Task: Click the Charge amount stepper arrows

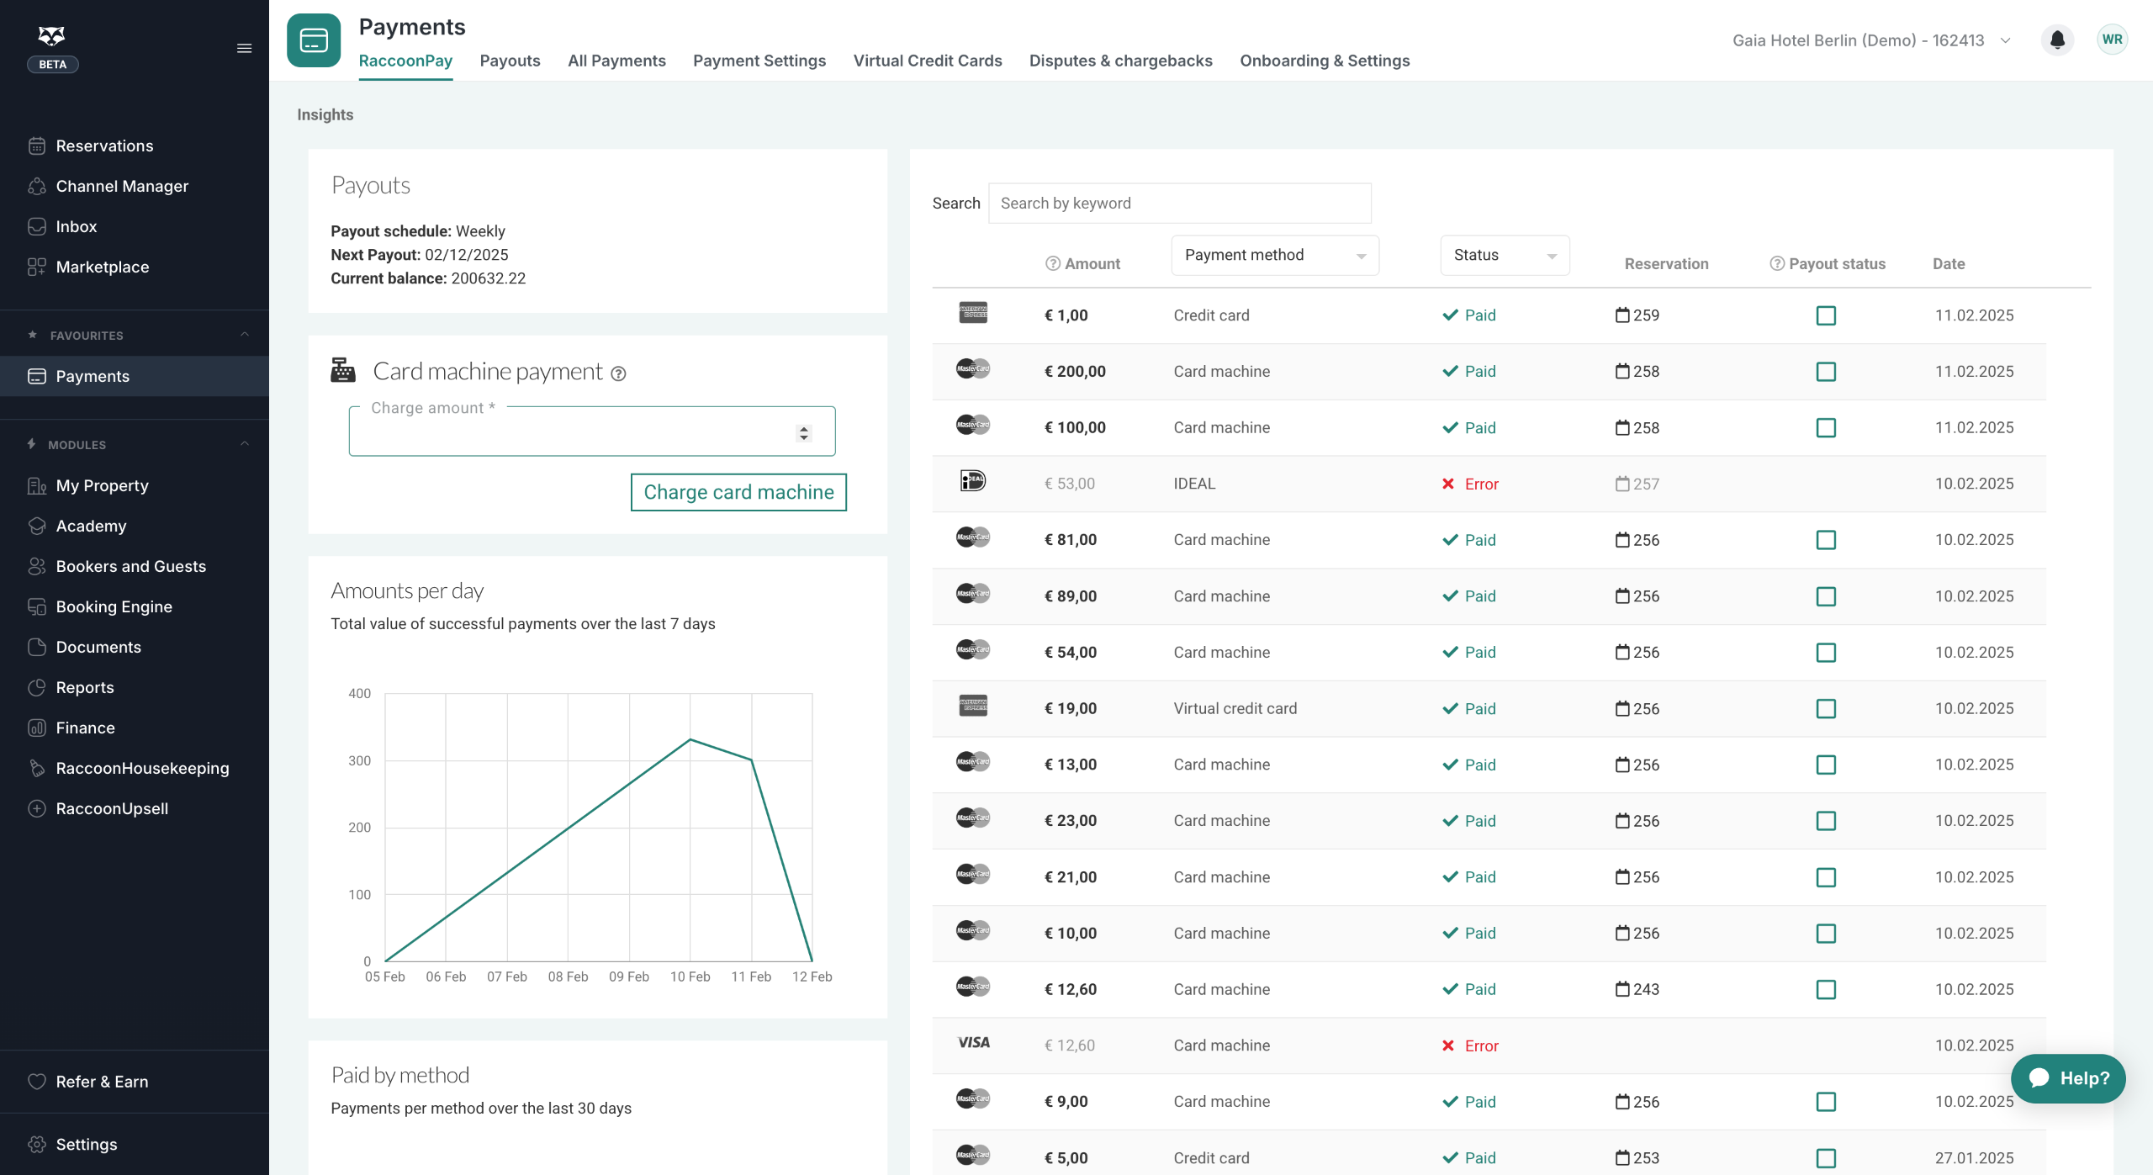Action: [x=804, y=432]
